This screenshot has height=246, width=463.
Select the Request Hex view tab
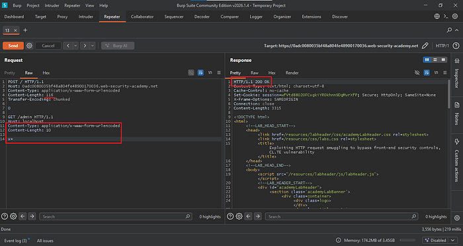[x=46, y=73]
